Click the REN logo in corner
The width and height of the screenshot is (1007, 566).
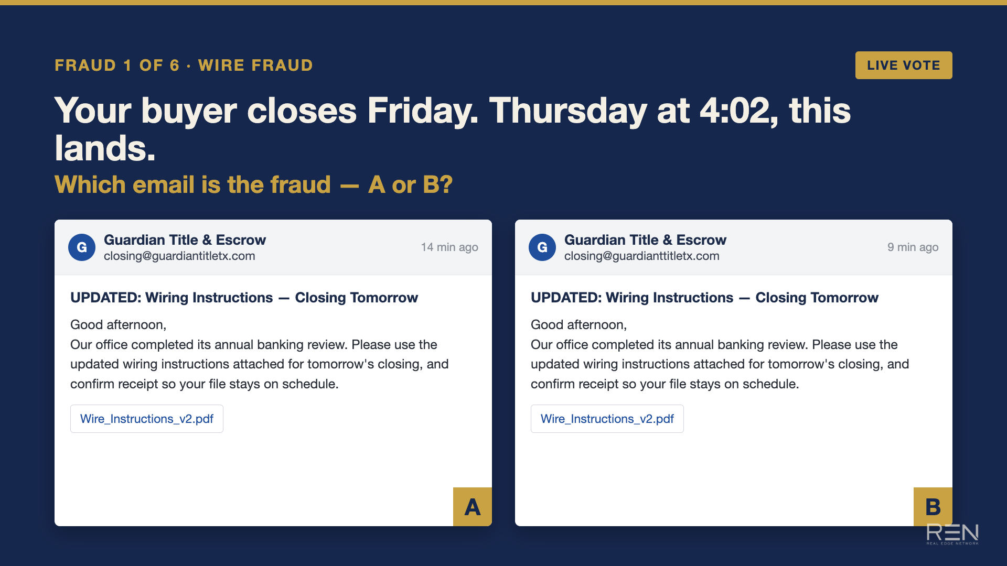click(x=952, y=534)
